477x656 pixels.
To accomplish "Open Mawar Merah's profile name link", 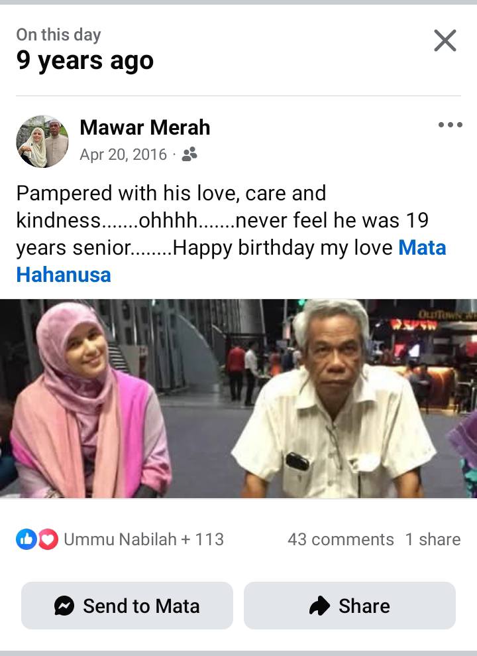I will (145, 127).
